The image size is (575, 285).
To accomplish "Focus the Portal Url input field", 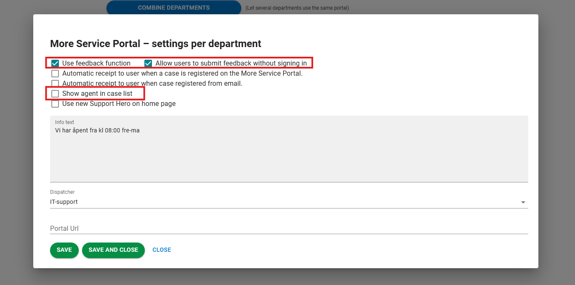I will [x=289, y=228].
